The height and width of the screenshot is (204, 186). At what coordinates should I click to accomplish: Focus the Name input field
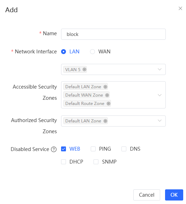(113, 34)
